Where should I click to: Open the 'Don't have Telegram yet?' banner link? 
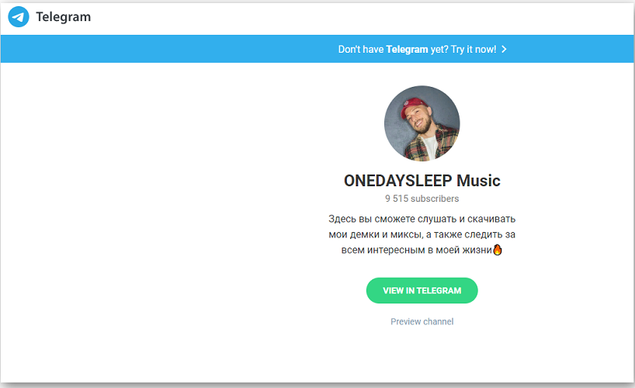coord(422,49)
